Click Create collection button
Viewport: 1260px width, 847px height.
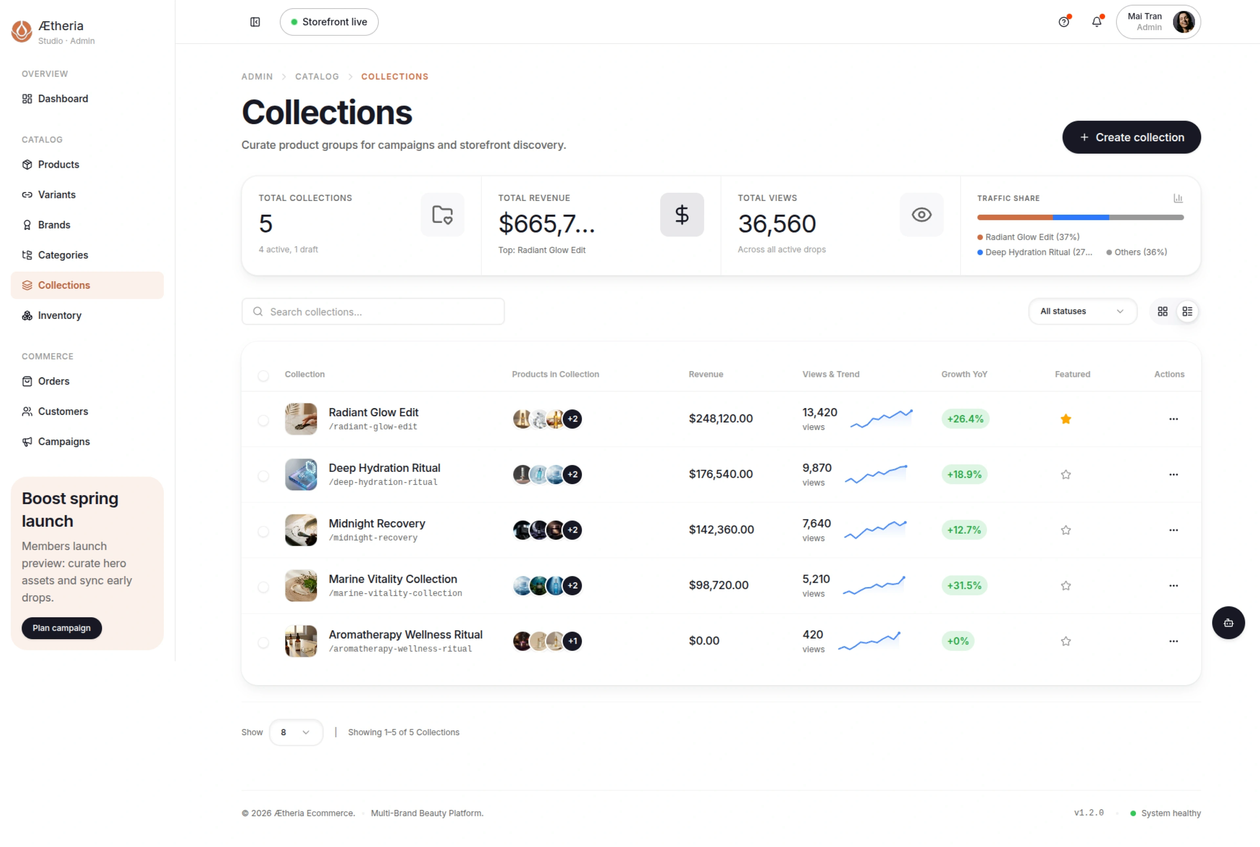click(1131, 137)
